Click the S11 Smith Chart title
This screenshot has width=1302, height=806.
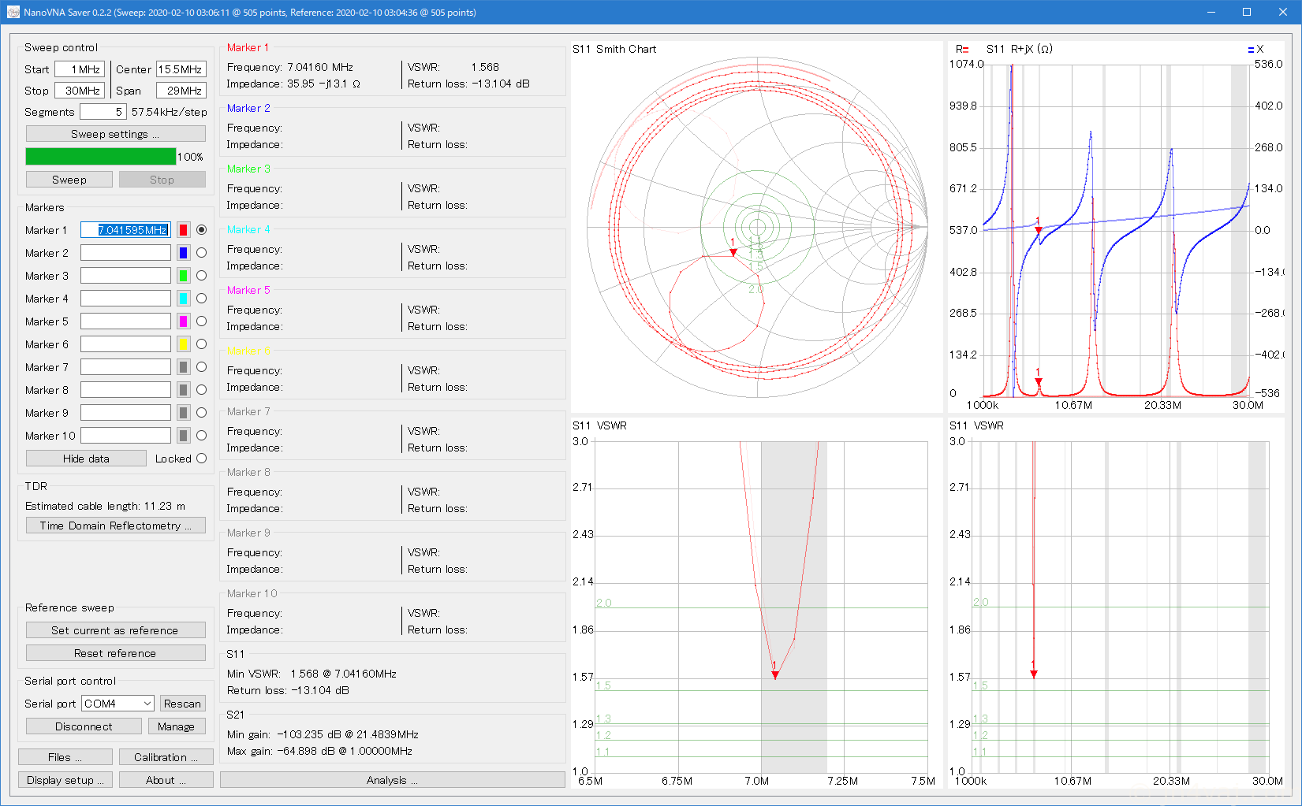click(614, 49)
